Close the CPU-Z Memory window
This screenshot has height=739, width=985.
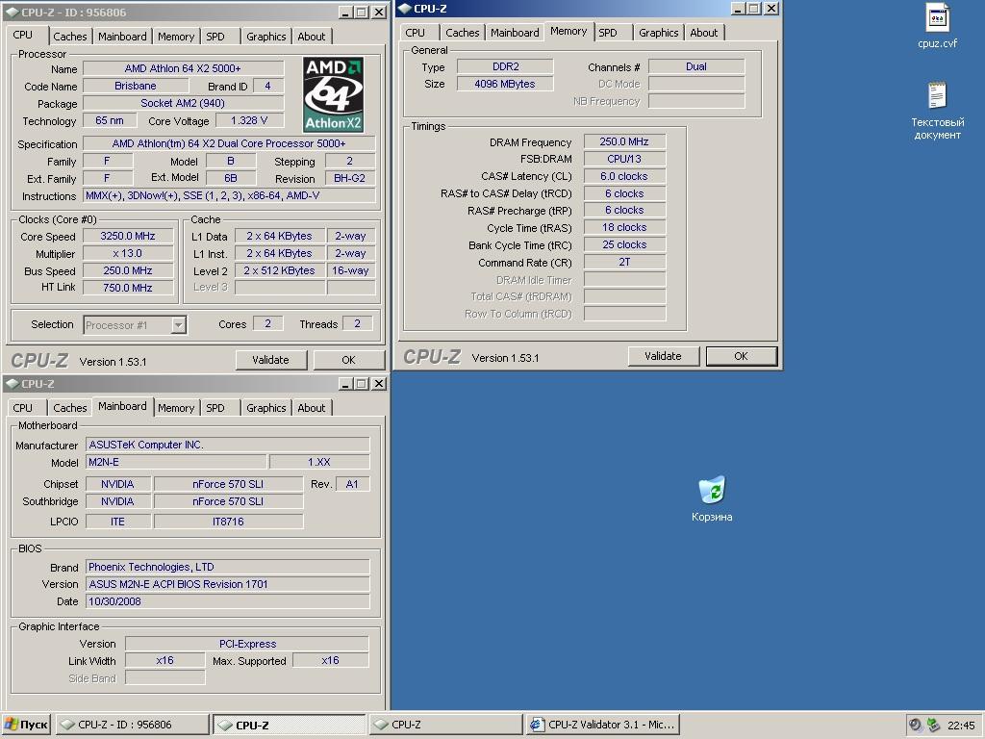point(771,8)
